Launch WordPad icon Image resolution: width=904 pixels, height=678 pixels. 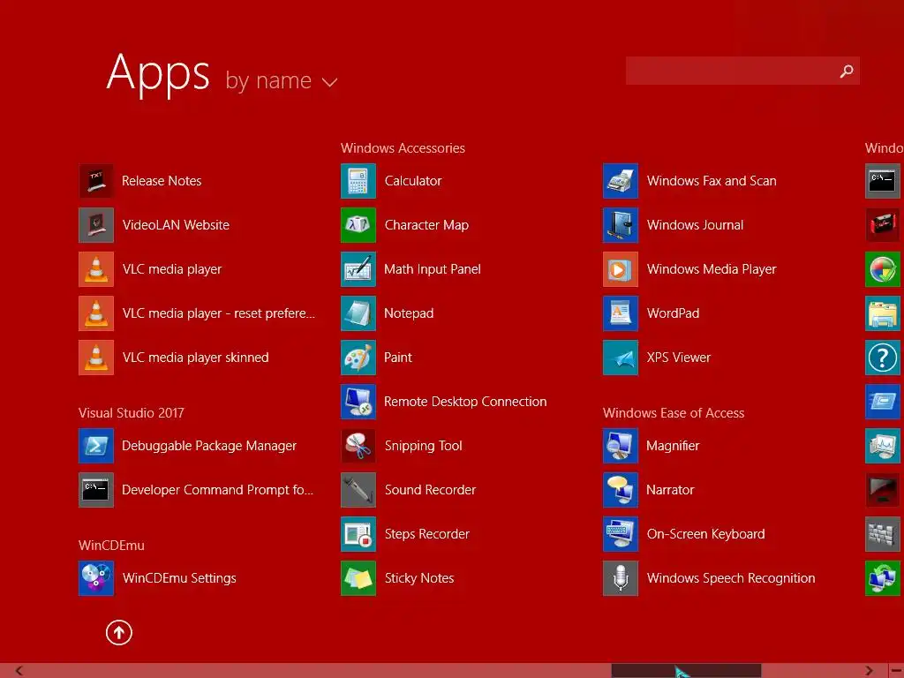(x=621, y=313)
